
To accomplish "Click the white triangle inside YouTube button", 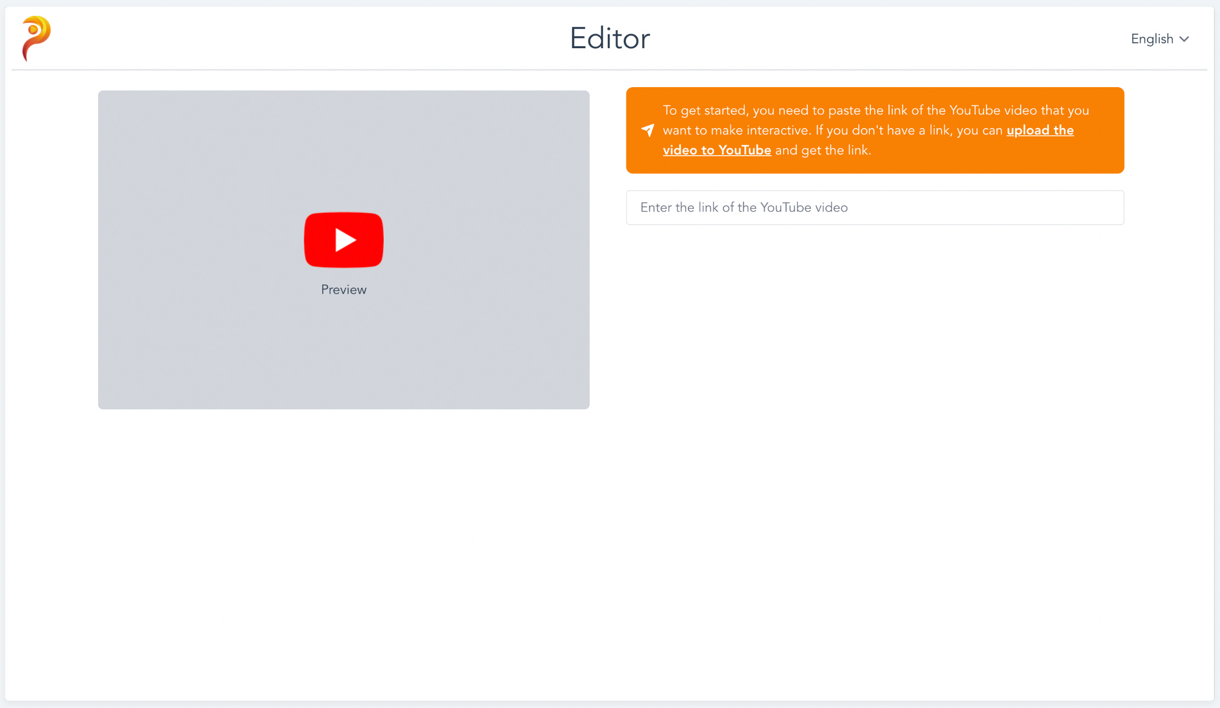I will (345, 240).
